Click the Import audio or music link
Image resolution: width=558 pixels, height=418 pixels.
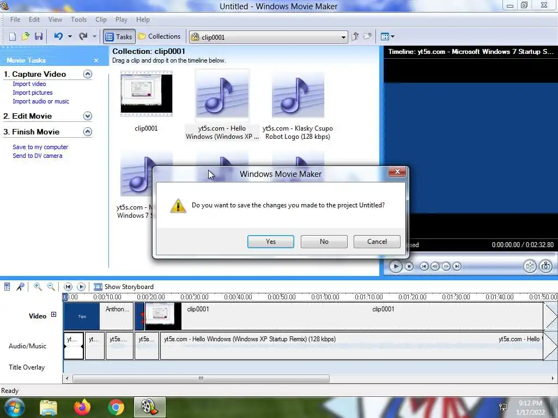click(41, 101)
